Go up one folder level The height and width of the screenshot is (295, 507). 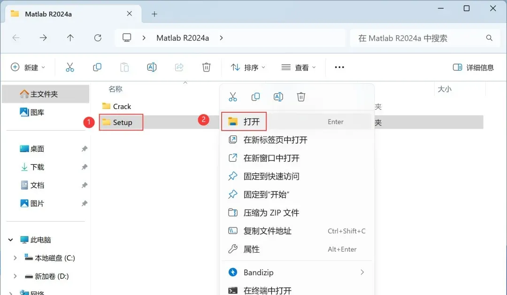[70, 38]
